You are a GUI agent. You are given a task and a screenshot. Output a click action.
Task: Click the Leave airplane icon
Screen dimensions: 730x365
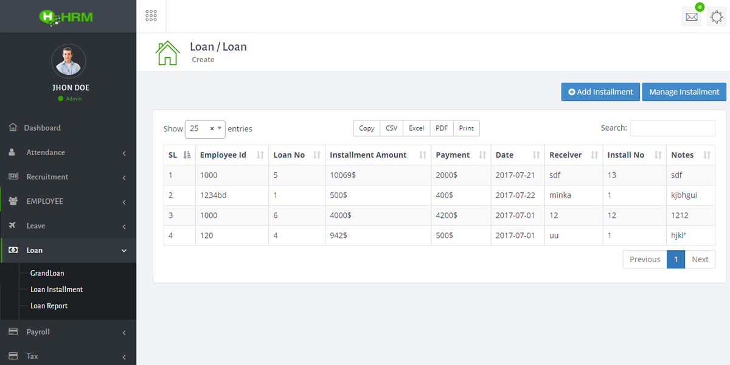[13, 226]
